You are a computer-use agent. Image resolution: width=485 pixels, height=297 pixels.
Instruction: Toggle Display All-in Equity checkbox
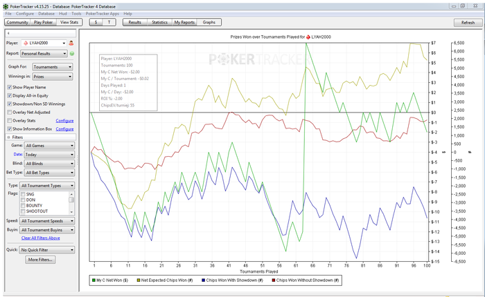point(10,95)
